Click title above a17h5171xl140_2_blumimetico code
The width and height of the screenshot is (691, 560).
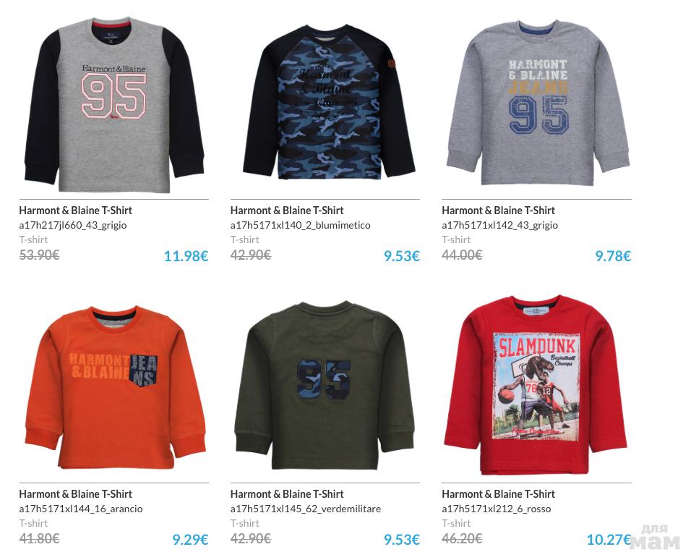pos(287,210)
